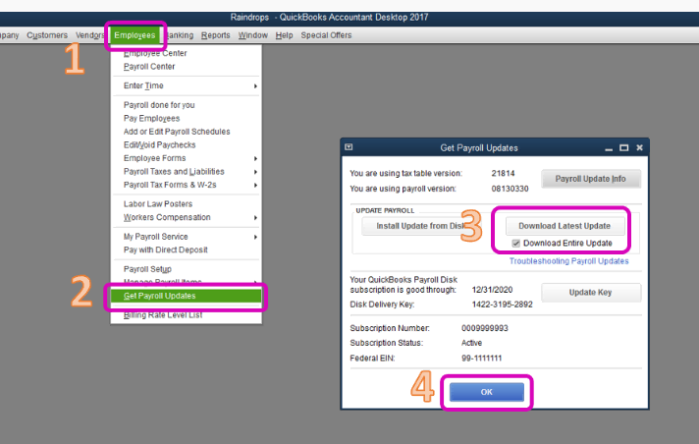Open the Banking menu
Image resolution: width=699 pixels, height=444 pixels.
pyautogui.click(x=180, y=35)
